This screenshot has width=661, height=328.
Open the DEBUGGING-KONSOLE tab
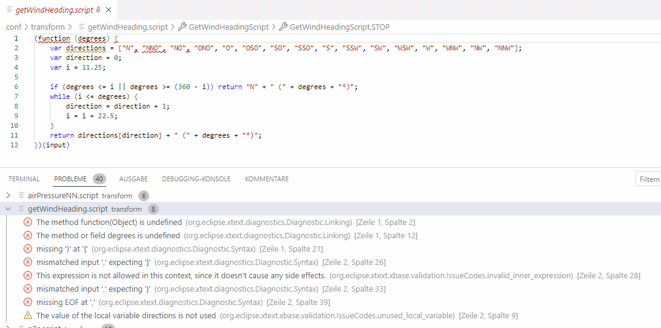(196, 179)
